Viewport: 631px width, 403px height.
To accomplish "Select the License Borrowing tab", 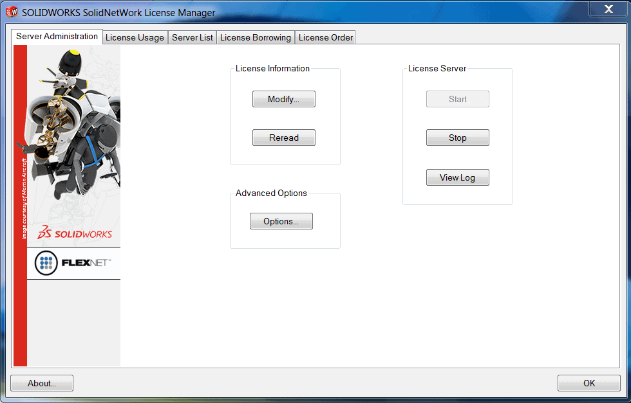I will coord(256,37).
